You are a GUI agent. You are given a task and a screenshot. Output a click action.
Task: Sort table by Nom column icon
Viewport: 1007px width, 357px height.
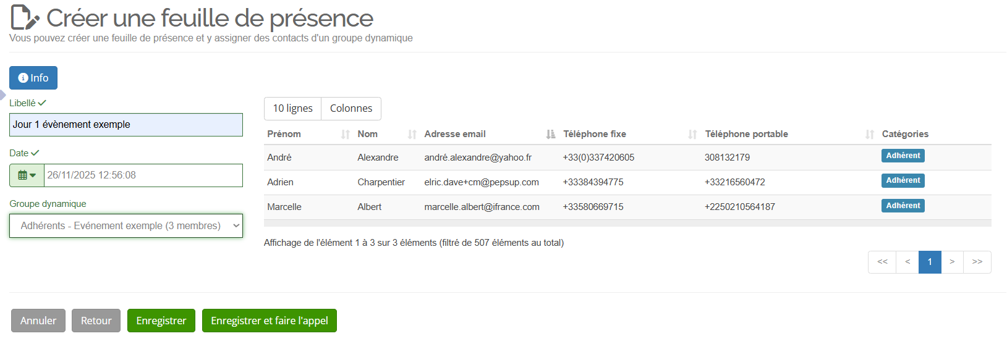point(412,134)
